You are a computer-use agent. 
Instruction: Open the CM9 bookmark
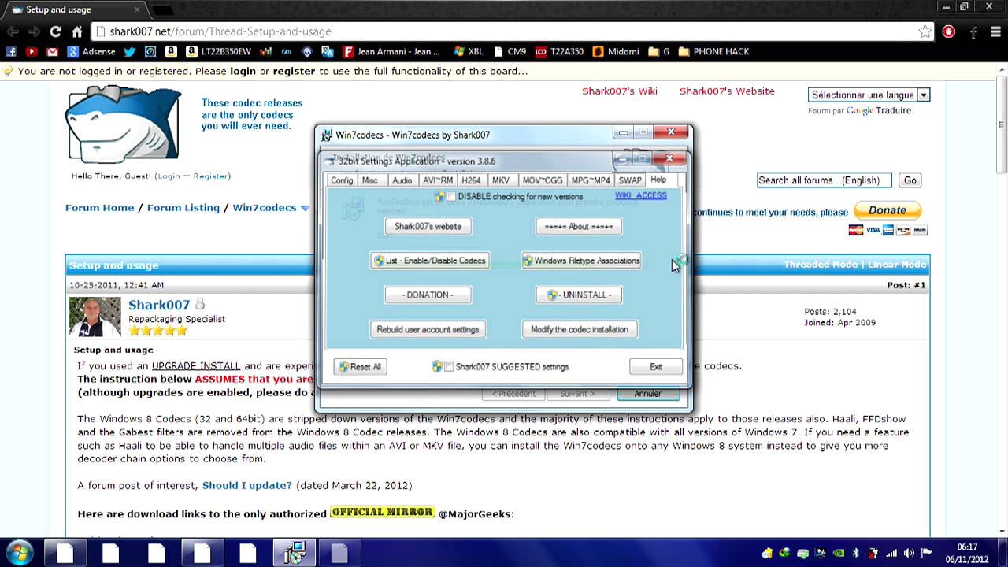(510, 51)
